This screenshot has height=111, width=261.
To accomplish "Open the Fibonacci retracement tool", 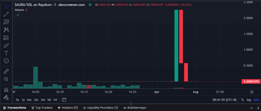I will 6,22.
